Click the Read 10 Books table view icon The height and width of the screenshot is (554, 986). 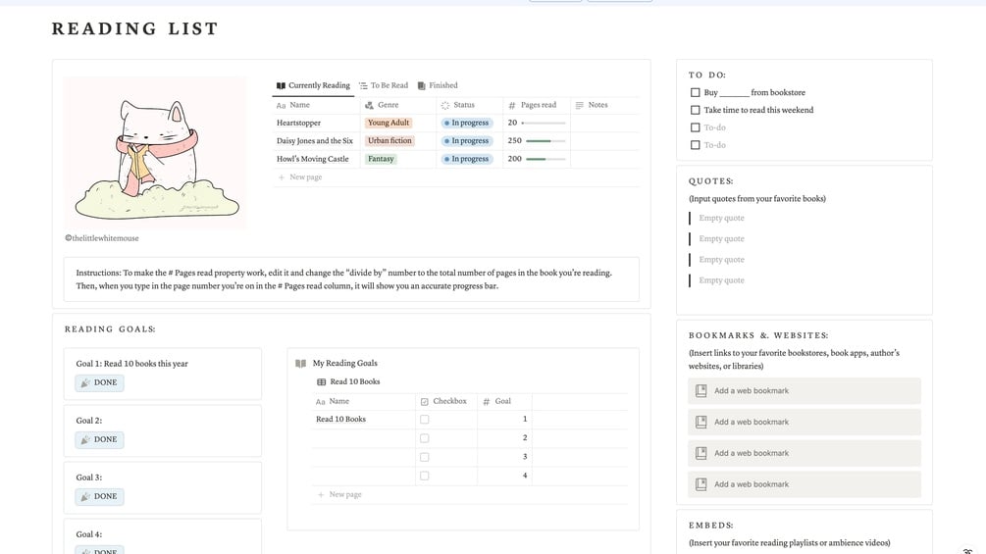(322, 381)
